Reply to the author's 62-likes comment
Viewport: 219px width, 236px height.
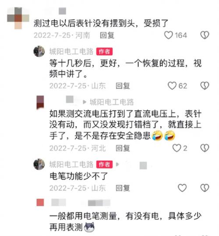point(123,86)
